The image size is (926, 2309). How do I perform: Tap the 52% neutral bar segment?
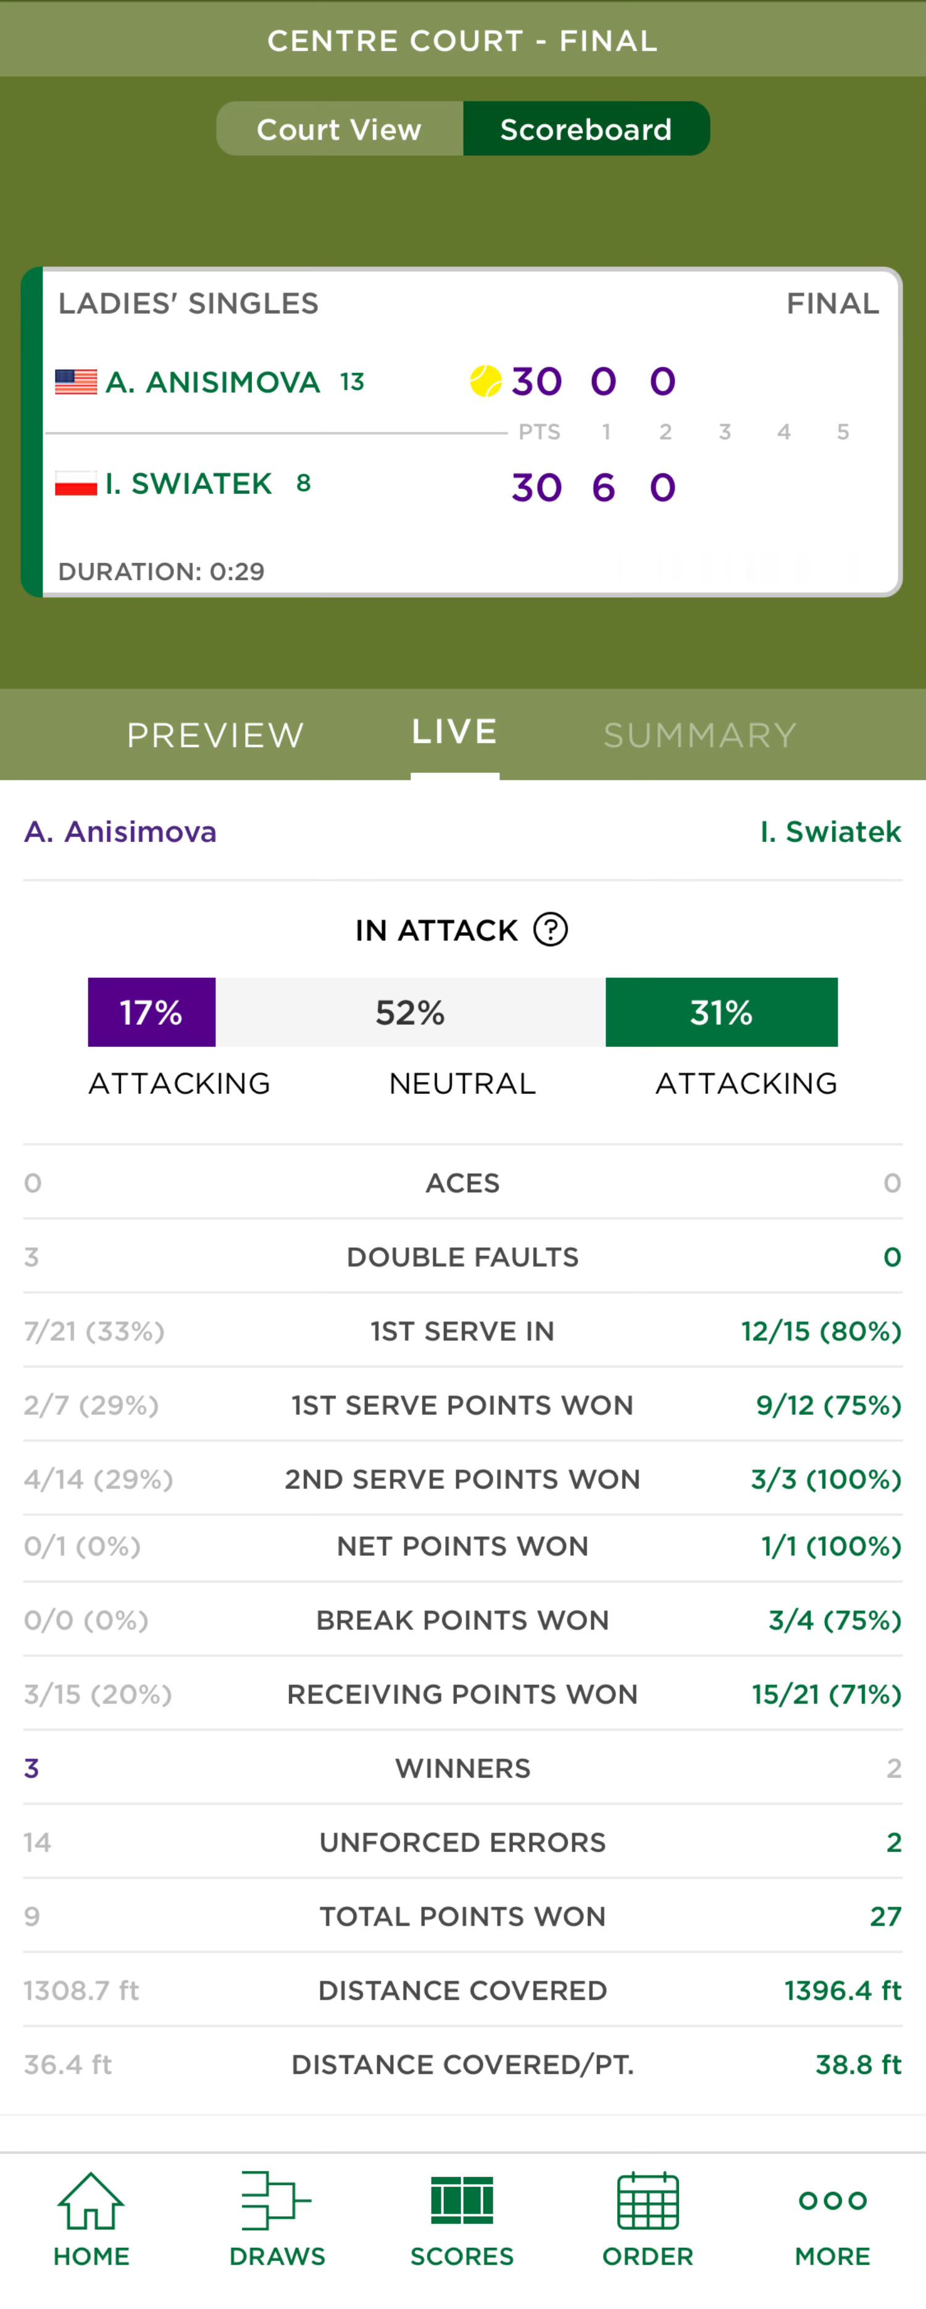coord(411,1012)
